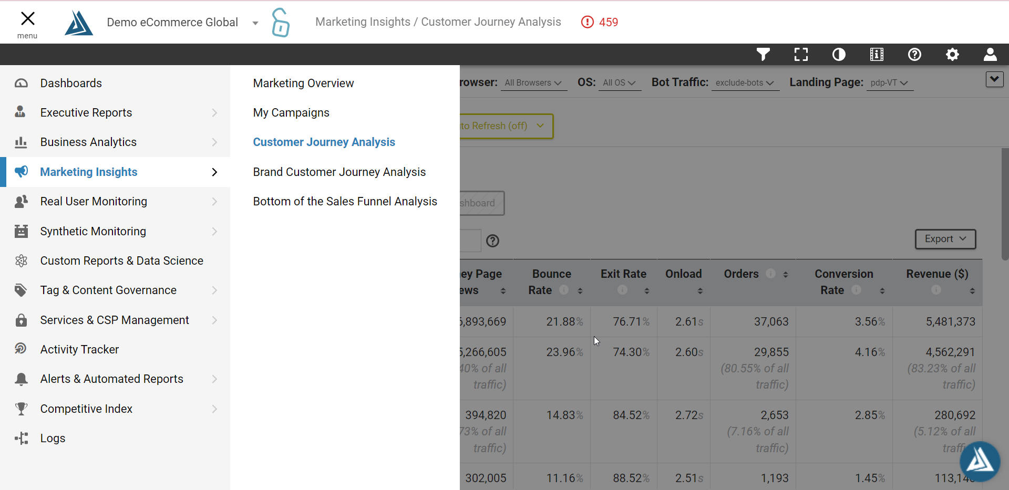Expand Synthetic Monitoring chevron
Image resolution: width=1009 pixels, height=490 pixels.
pos(214,231)
